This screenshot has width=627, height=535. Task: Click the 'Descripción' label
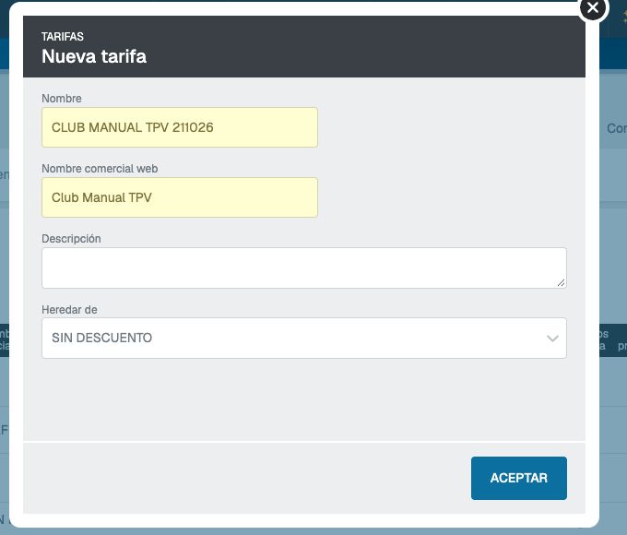point(71,239)
